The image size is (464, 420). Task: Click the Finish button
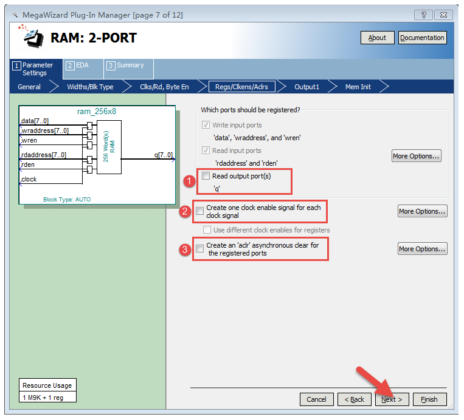pyautogui.click(x=429, y=399)
